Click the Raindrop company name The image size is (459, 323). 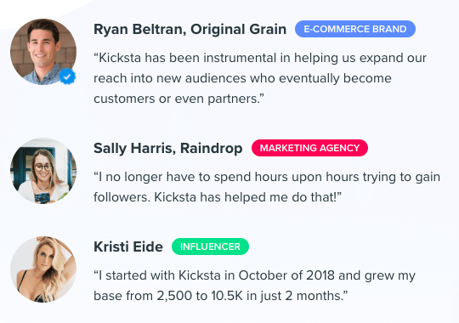[211, 149]
